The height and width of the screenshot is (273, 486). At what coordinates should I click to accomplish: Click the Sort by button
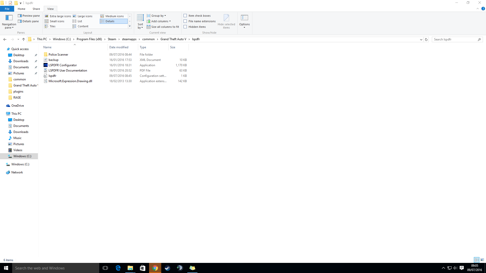coord(140,21)
